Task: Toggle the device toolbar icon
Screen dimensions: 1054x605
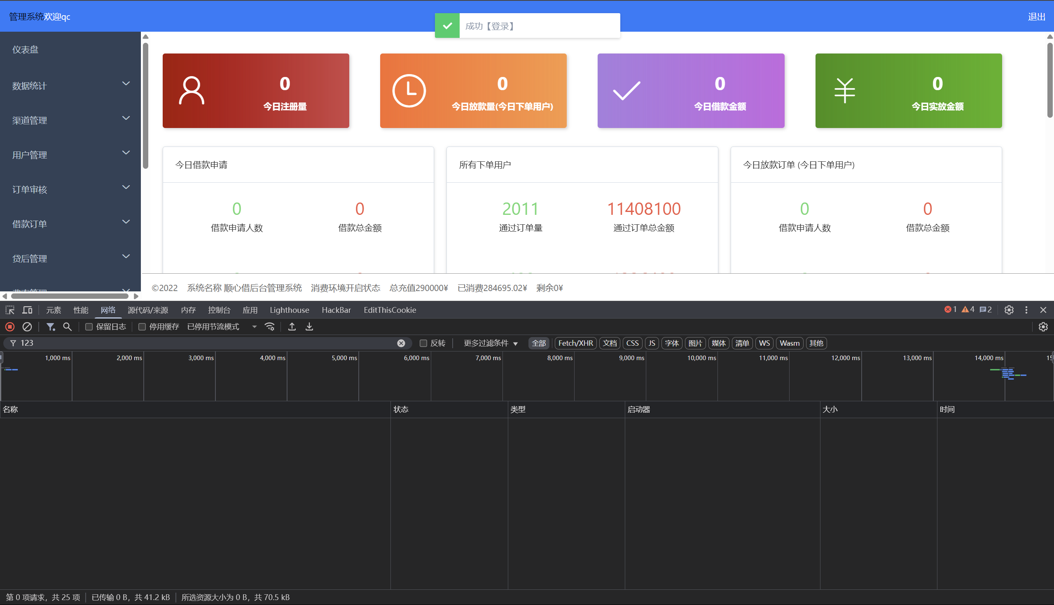Action: (x=28, y=310)
